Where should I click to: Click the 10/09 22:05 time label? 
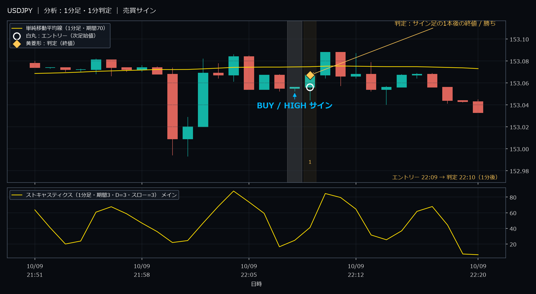click(x=249, y=271)
